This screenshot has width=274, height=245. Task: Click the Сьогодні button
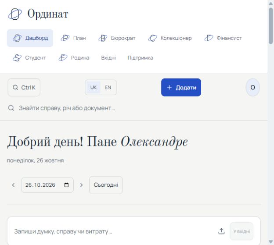pos(106,185)
